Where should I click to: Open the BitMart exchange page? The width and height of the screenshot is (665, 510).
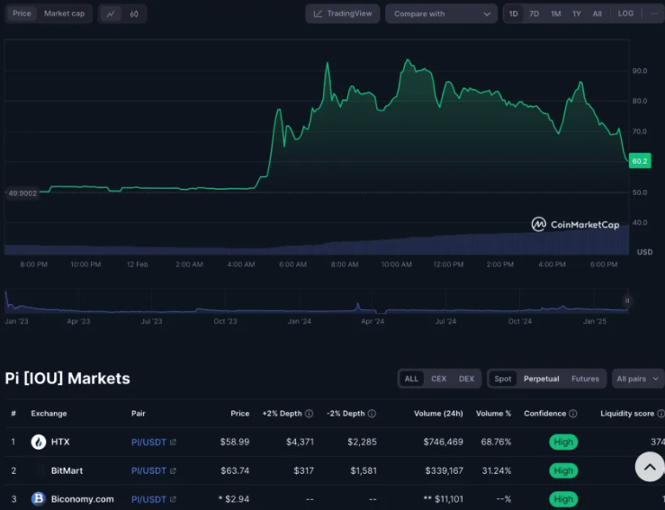67,470
